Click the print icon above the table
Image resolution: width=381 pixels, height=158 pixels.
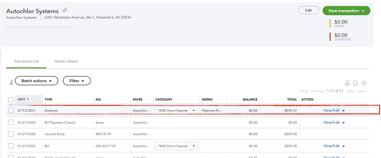347,83
